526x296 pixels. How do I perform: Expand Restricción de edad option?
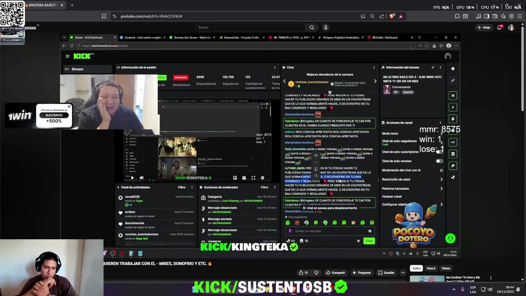click(x=412, y=180)
